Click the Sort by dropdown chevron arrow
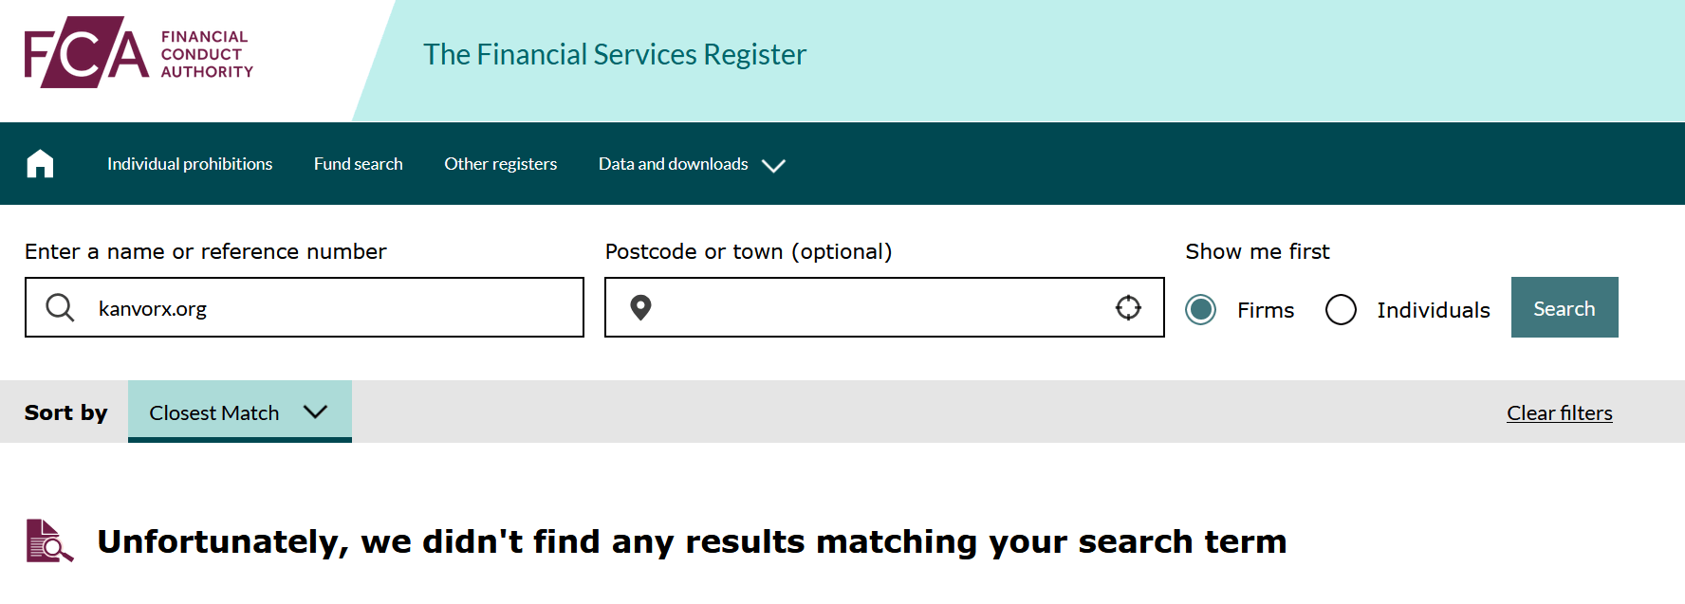Image resolution: width=1685 pixels, height=604 pixels. pyautogui.click(x=315, y=412)
